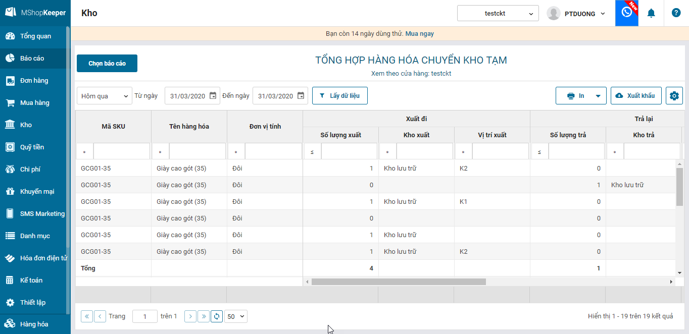This screenshot has width=689, height=334.
Task: Click the Vị trí xuất filter input
Action: click(501, 151)
